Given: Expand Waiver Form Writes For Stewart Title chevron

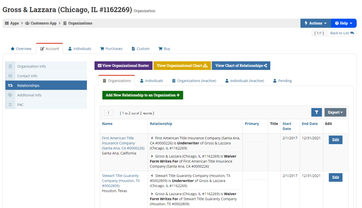Looking at the screenshot, I should point(152,194).
